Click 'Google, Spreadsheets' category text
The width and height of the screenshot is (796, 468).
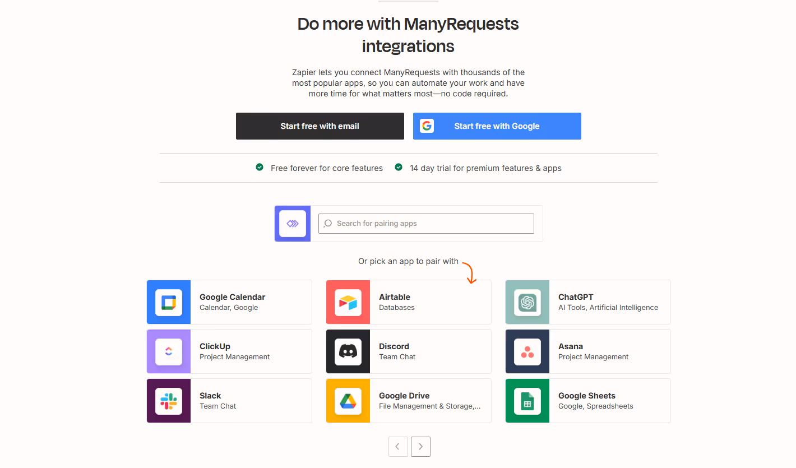[x=596, y=406]
